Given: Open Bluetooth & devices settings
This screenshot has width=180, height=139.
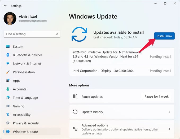Looking at the screenshot, I should (x=28, y=55).
